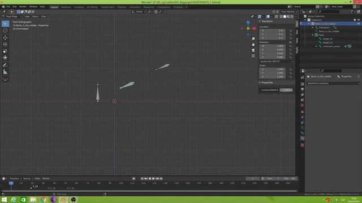Viewport: 362px width, 203px height.
Task: Activate the Cursor tool in toolbar
Action: tap(5, 30)
